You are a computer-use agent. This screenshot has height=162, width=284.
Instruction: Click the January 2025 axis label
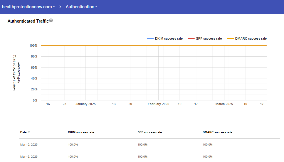pyautogui.click(x=85, y=104)
